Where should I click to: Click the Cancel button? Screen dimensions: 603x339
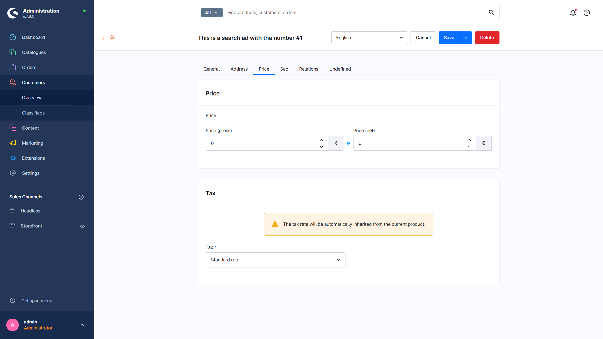coord(423,38)
